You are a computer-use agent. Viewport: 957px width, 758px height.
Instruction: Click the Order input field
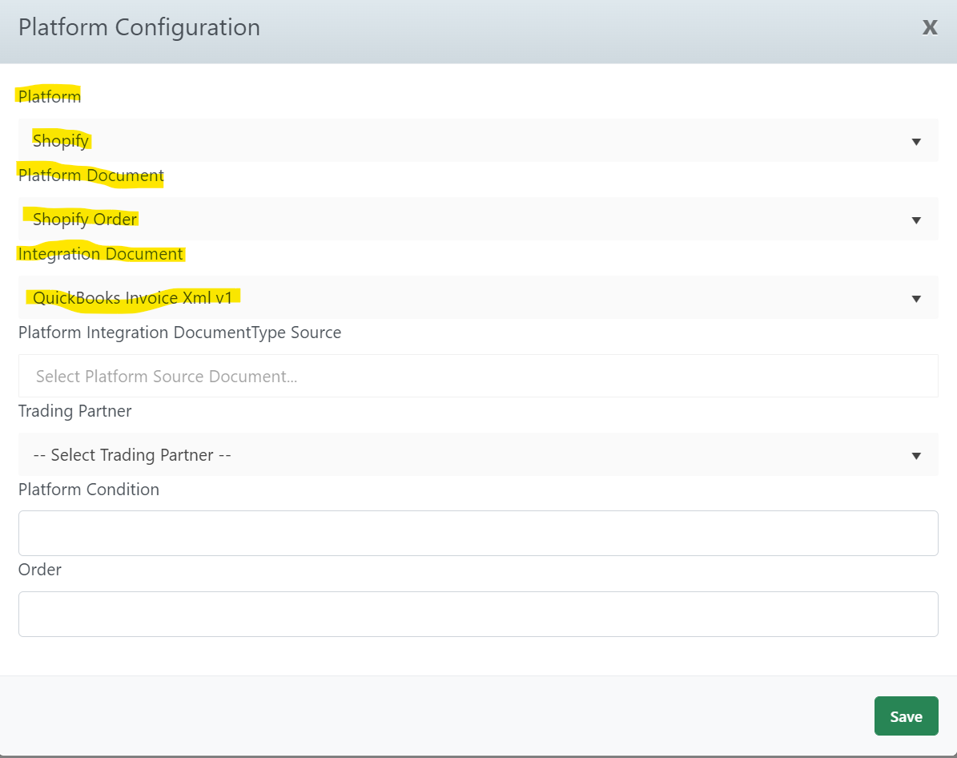478,614
